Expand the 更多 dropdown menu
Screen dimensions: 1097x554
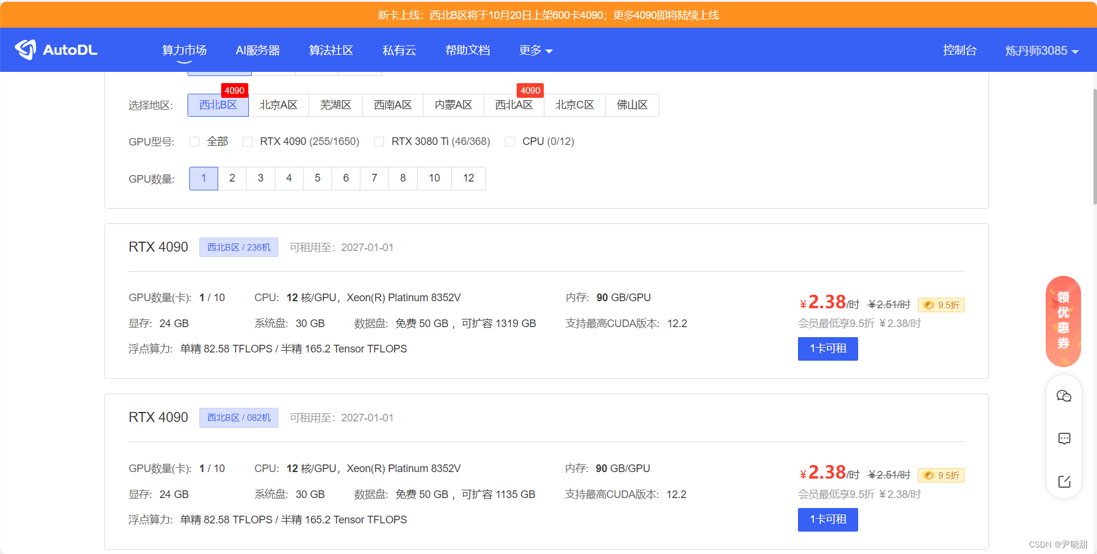coord(536,51)
